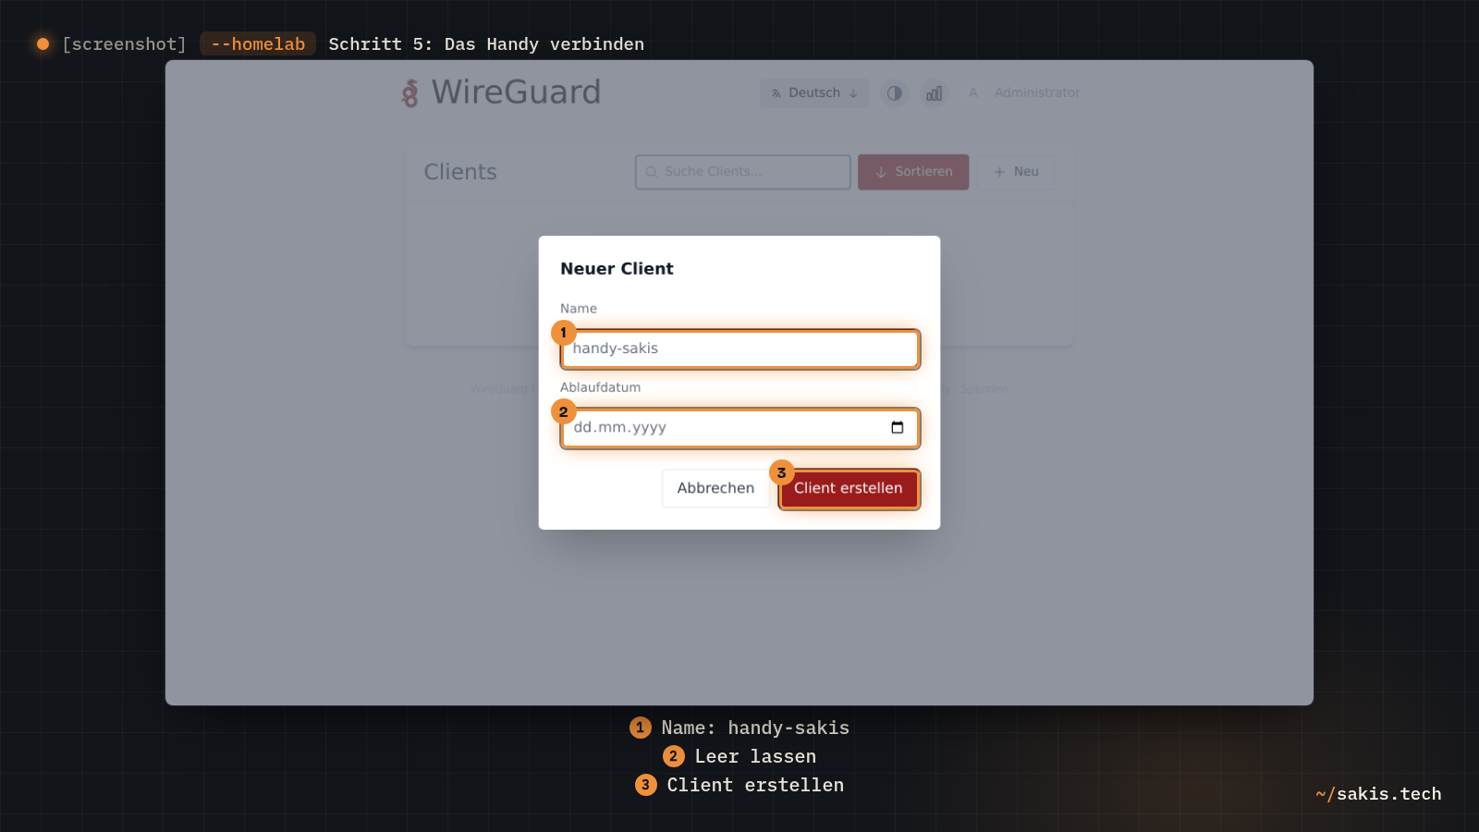This screenshot has height=832, width=1479.
Task: Click the Ablaufdatum date field
Action: (739, 428)
